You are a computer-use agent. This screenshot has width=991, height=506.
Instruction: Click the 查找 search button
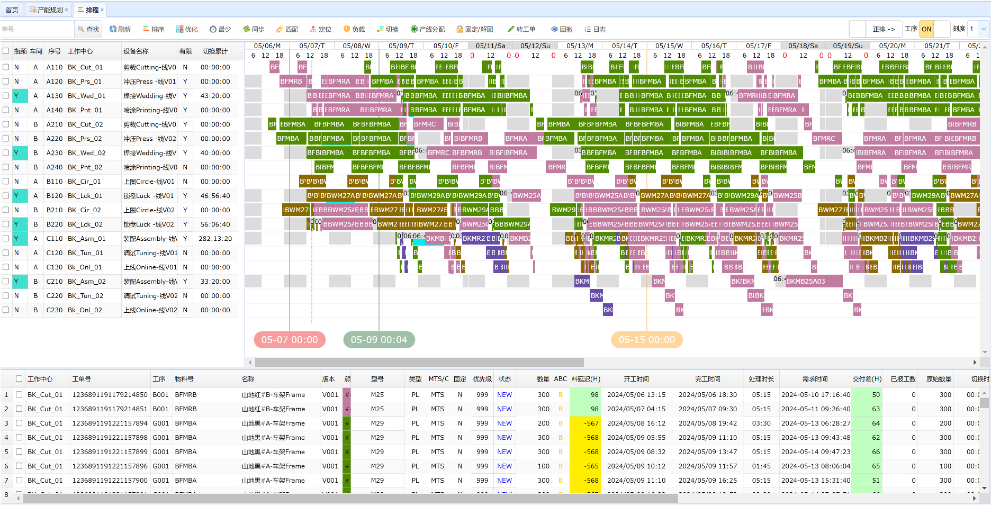coord(88,29)
